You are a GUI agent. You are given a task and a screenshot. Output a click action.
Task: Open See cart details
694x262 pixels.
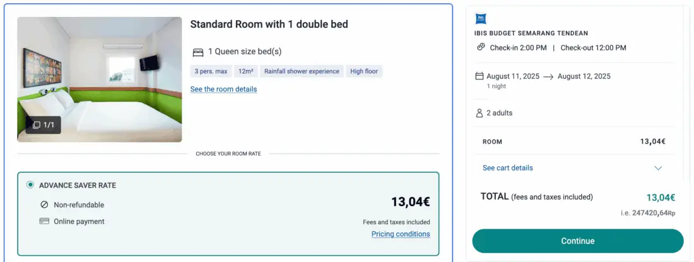pos(507,168)
